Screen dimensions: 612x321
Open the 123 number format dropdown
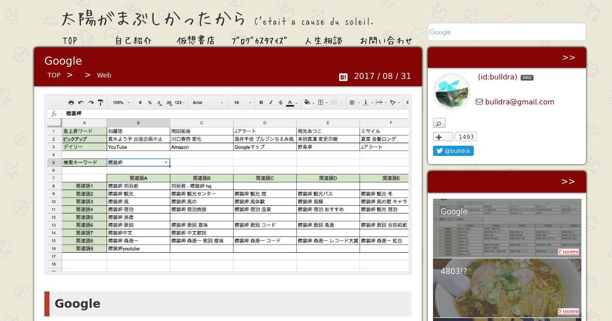[x=180, y=102]
